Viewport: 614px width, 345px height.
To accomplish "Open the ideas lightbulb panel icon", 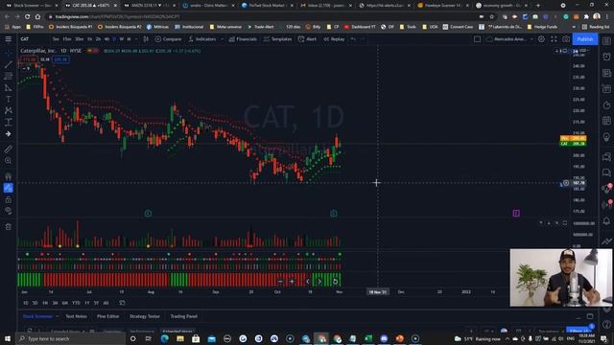I will [x=606, y=137].
